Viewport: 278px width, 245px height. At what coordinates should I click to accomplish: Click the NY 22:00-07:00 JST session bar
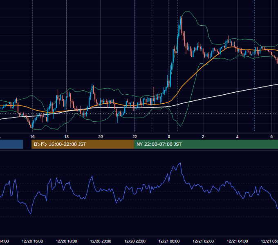[x=206, y=144]
